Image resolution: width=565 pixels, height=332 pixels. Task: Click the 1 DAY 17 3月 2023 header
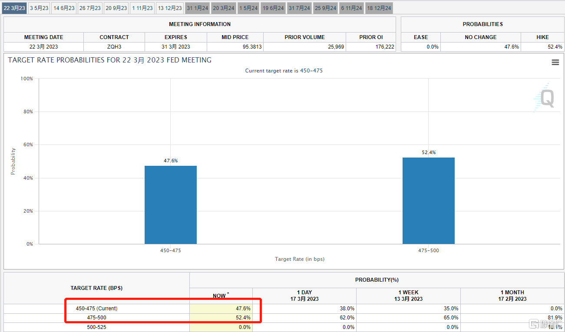pyautogui.click(x=304, y=296)
